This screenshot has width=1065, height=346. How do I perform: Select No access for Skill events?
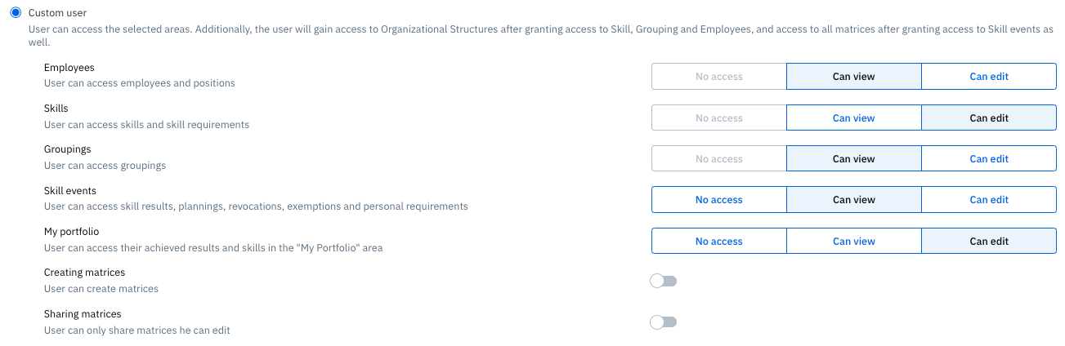[718, 200]
